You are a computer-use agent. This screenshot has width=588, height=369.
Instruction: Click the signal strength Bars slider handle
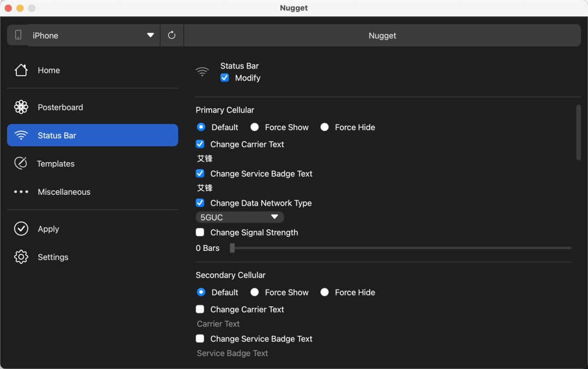[x=232, y=248]
